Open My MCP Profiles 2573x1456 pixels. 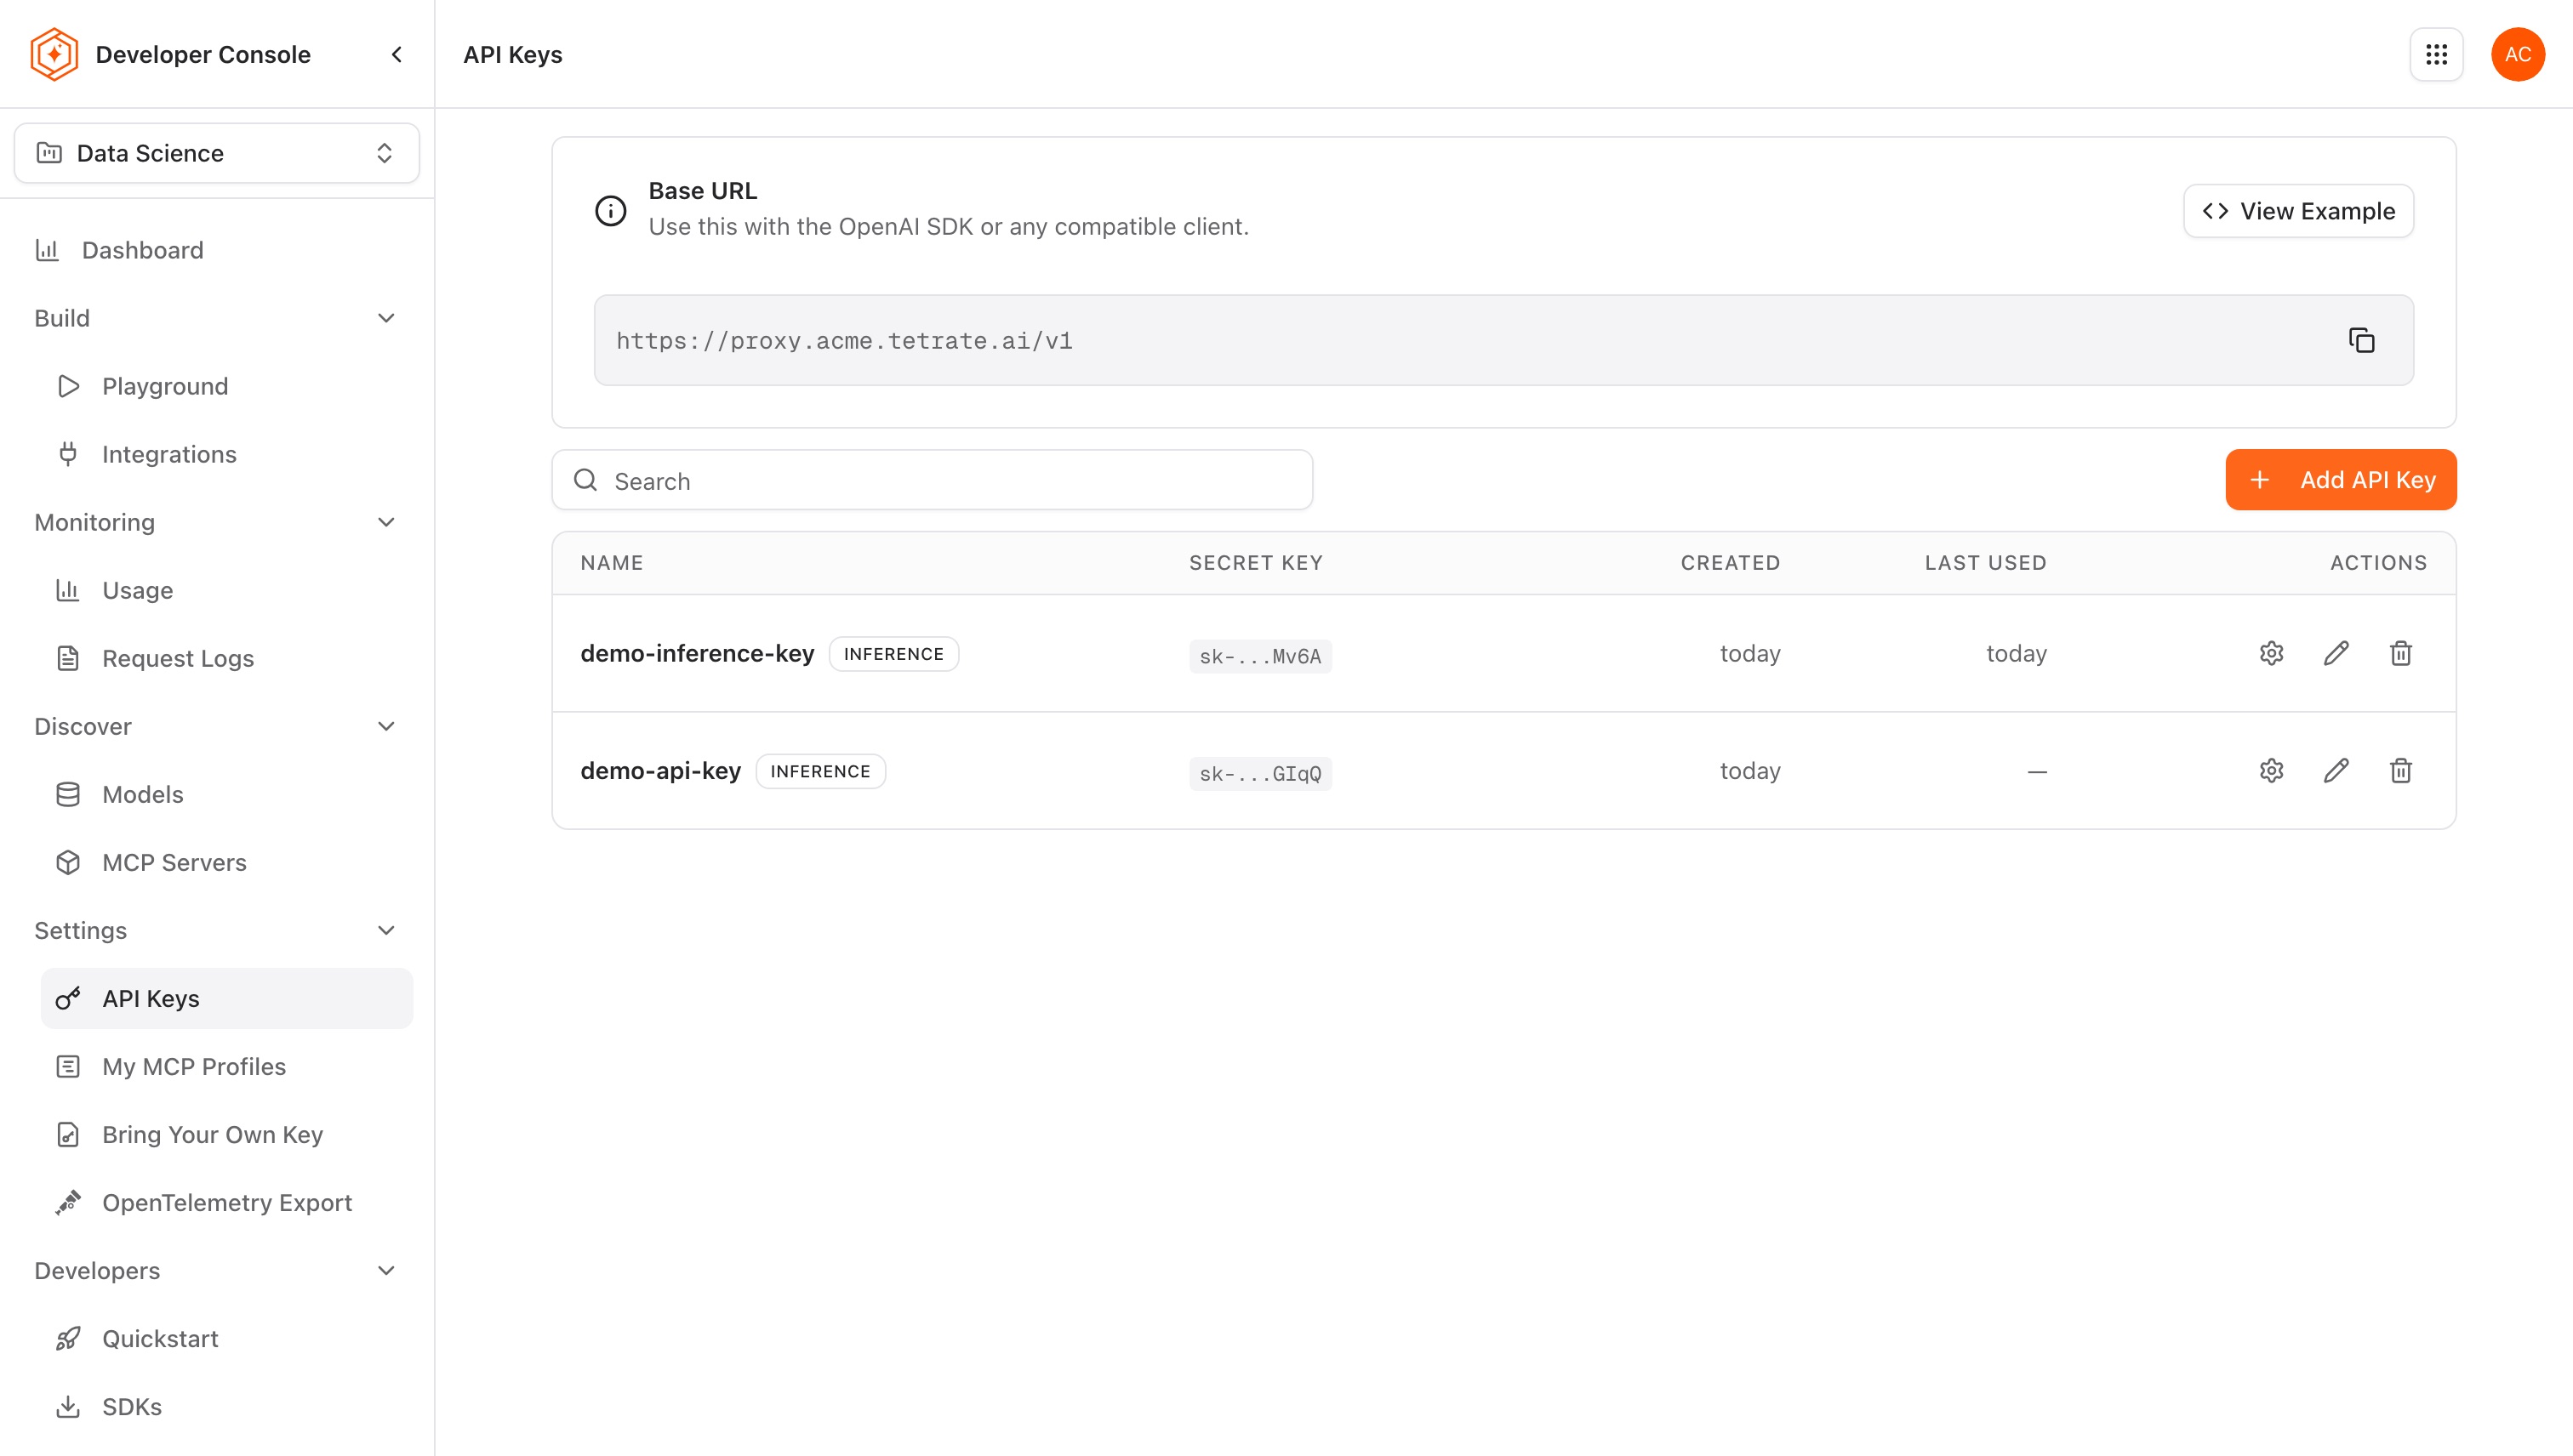click(x=227, y=1066)
